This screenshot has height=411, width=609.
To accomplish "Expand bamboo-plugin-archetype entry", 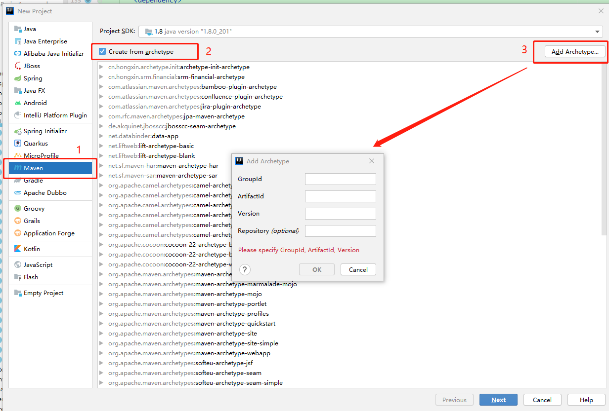I will [x=101, y=87].
